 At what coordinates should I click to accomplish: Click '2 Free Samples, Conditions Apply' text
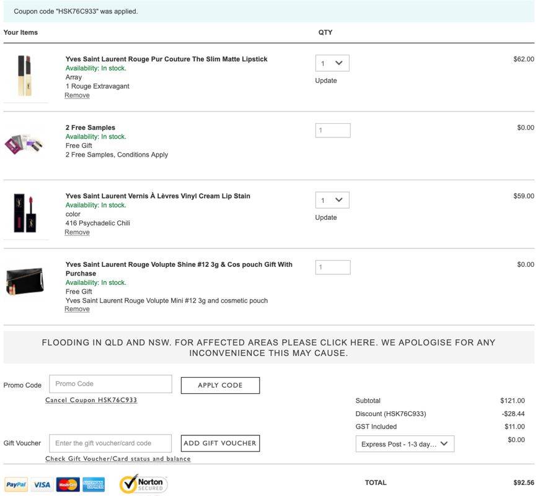117,155
